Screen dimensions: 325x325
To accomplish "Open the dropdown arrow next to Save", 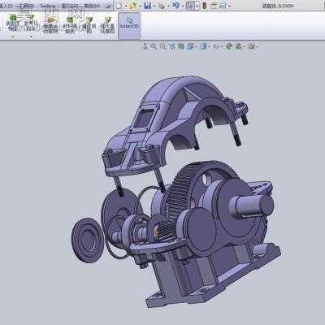I will (154, 6).
